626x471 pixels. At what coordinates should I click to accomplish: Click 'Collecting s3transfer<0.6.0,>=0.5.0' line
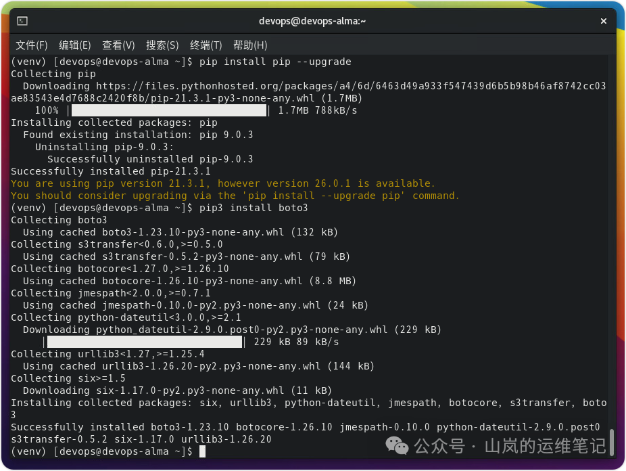[117, 244]
